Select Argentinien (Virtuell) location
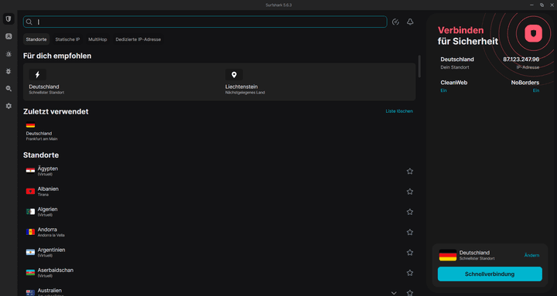 point(219,252)
